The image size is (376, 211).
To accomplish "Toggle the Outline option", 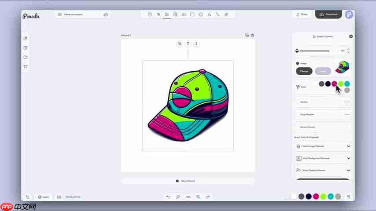I will [x=347, y=102].
